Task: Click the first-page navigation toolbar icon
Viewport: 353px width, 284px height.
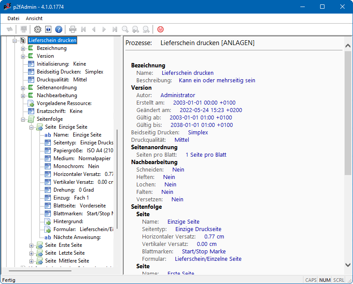Action: (x=83, y=29)
